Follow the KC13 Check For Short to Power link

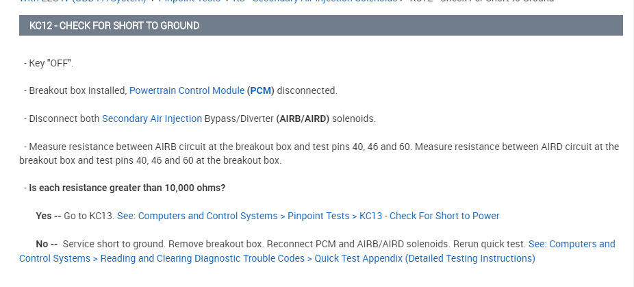[308, 216]
